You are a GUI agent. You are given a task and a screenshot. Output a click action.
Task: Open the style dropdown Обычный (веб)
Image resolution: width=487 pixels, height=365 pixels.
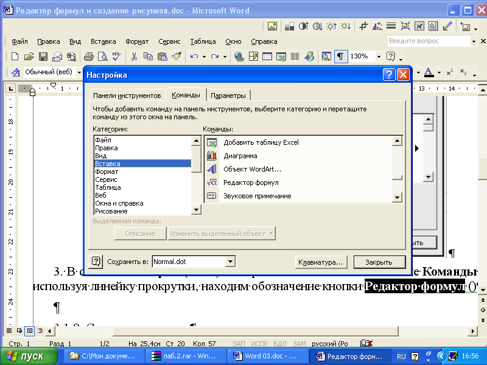click(x=79, y=72)
